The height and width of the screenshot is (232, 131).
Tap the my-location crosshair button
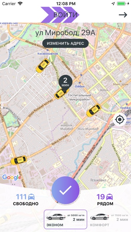[120, 119]
